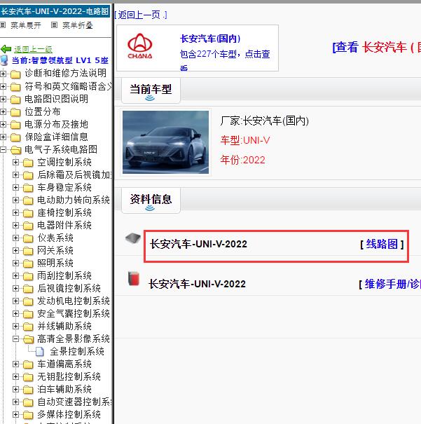Screen dimensions: 421x424
Task: Click the Changan CHANA logo
Action: click(x=139, y=46)
